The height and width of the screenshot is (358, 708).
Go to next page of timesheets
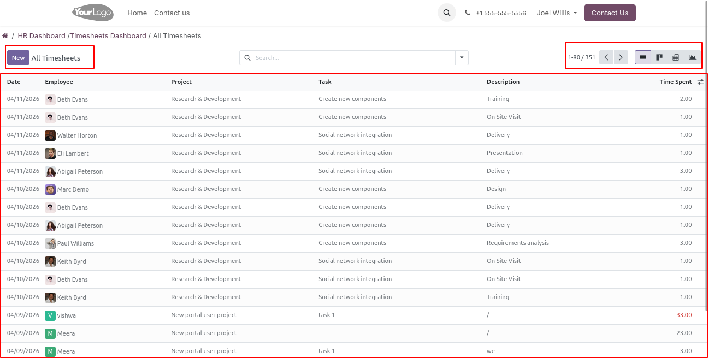(621, 57)
